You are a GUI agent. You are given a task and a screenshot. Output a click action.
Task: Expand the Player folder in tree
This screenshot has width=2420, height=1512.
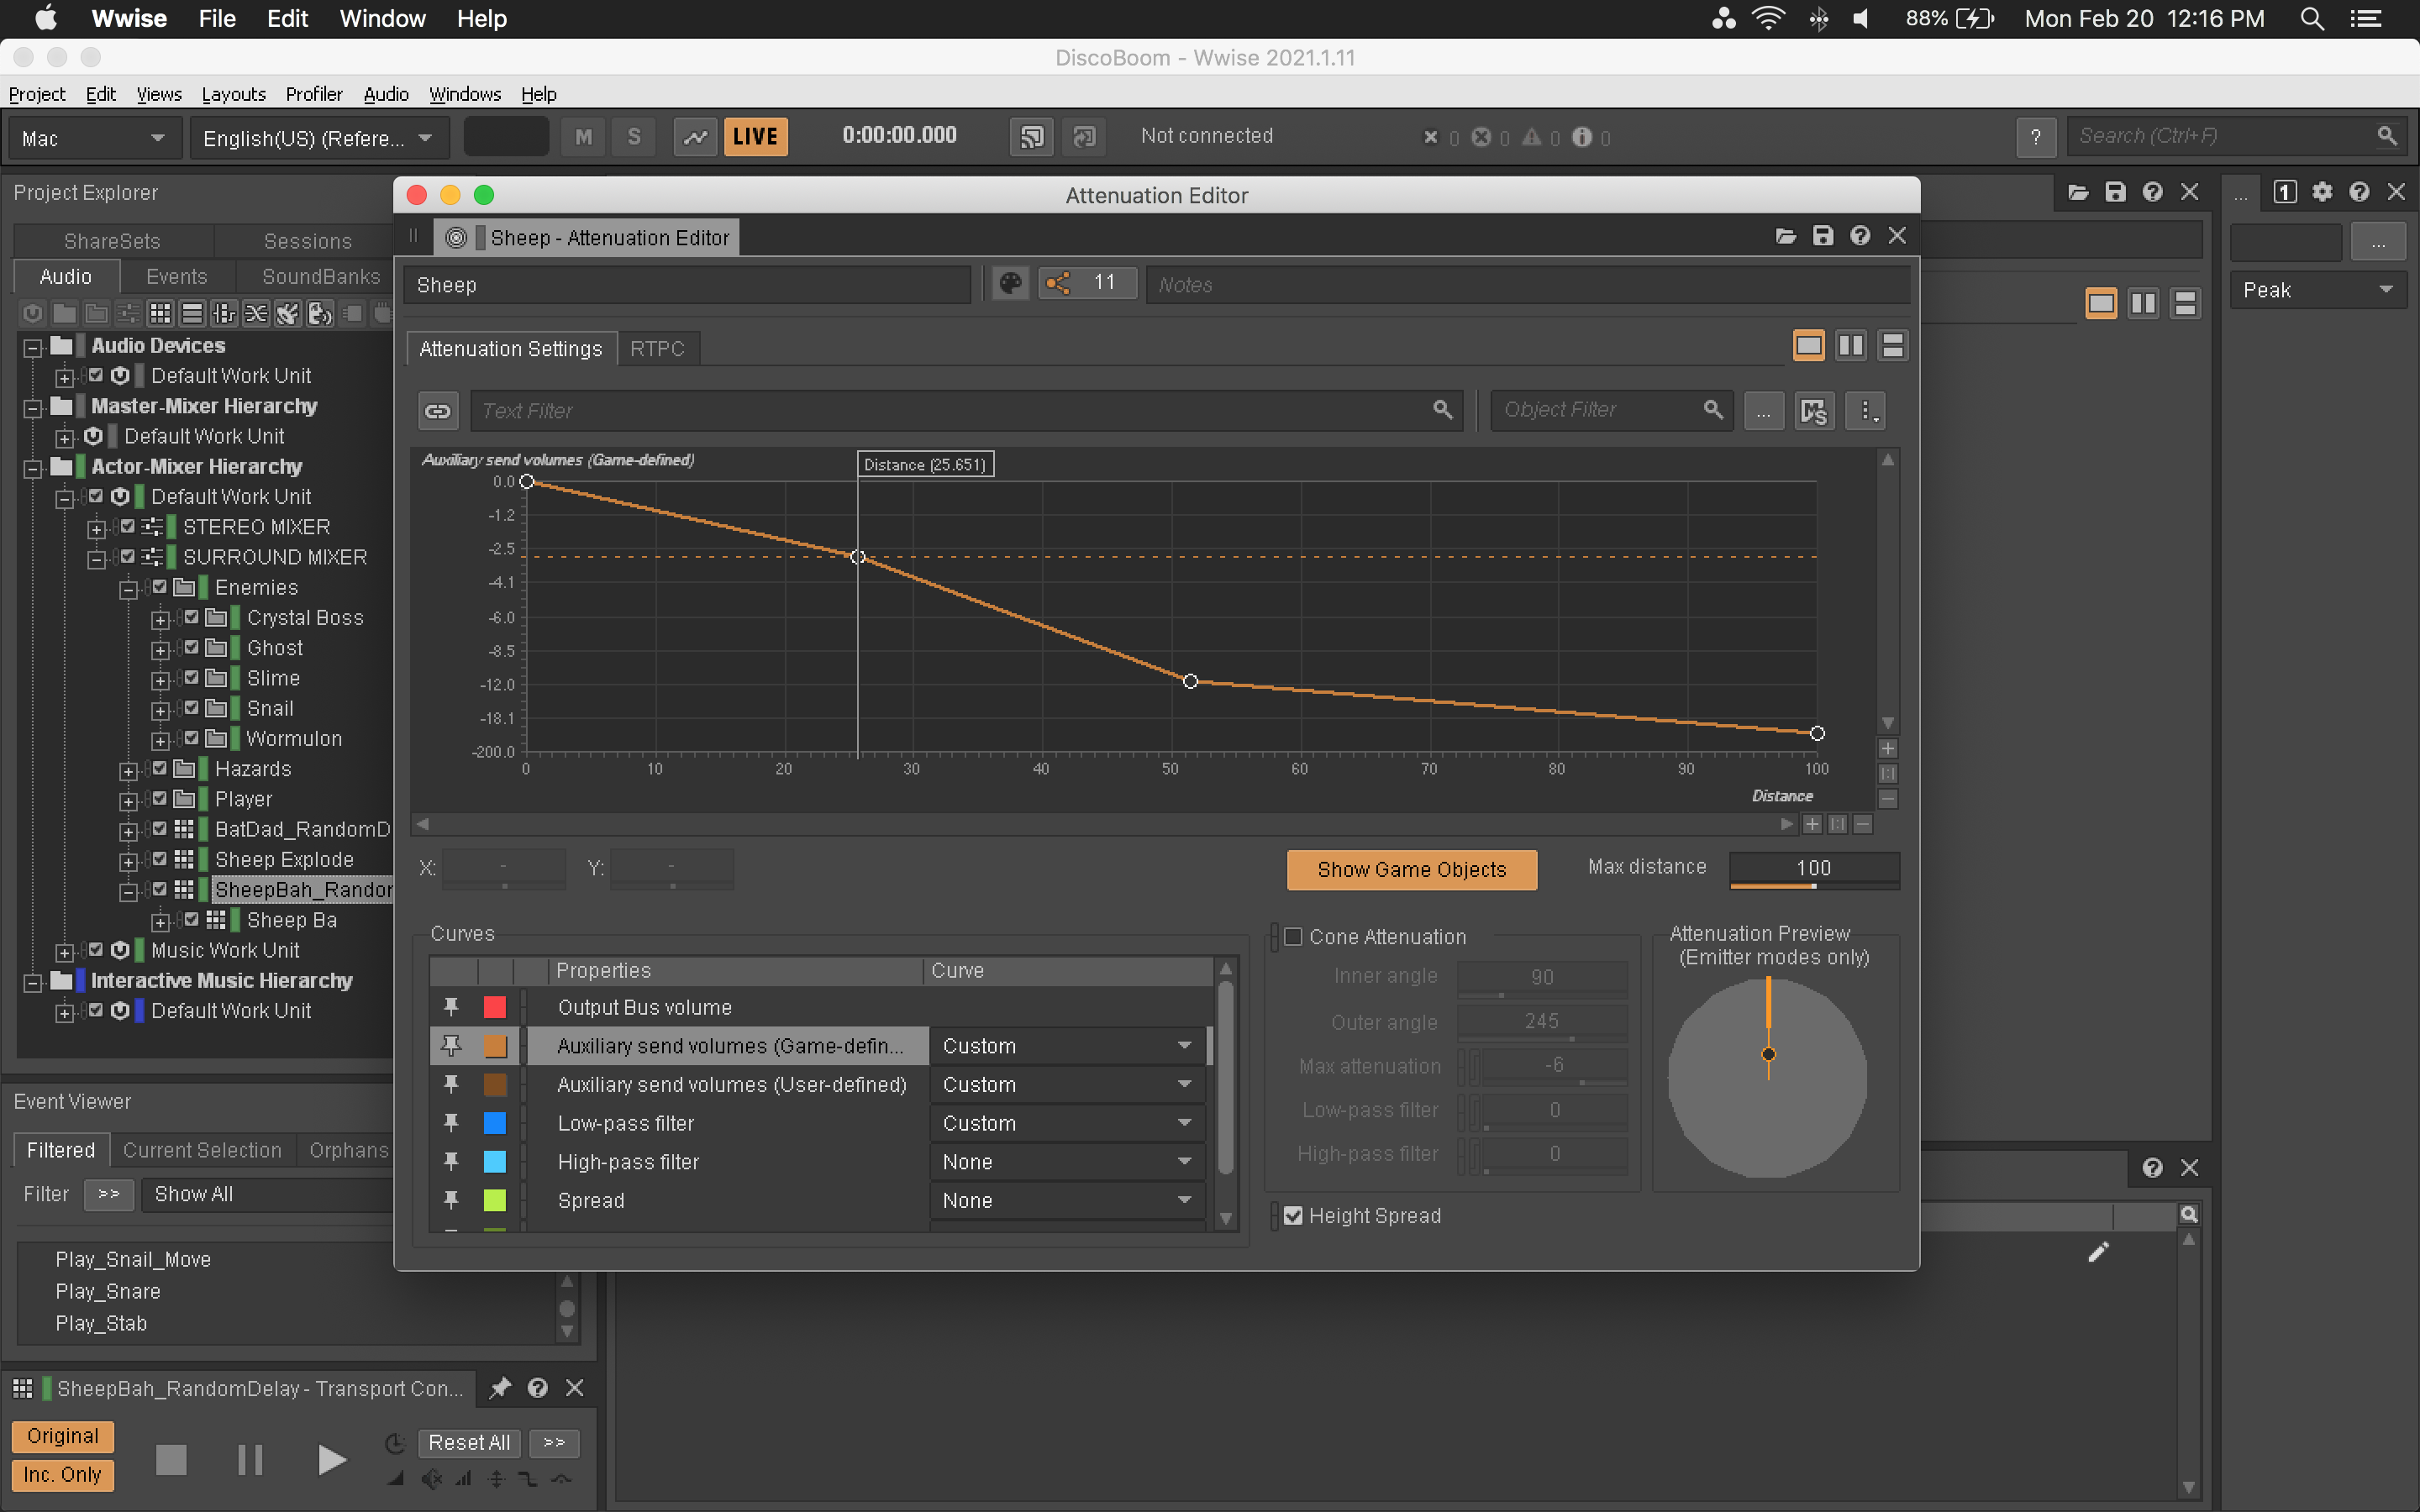click(128, 802)
